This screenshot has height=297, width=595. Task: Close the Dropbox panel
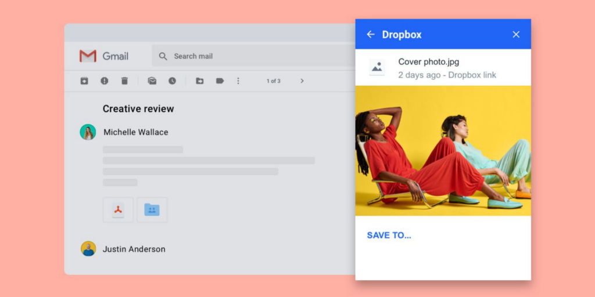pos(516,34)
